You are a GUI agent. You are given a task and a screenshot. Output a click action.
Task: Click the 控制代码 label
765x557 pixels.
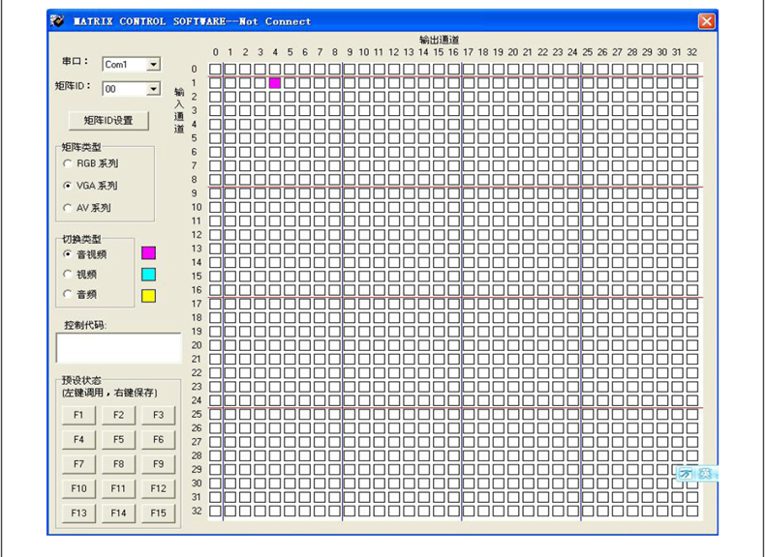[x=85, y=325]
